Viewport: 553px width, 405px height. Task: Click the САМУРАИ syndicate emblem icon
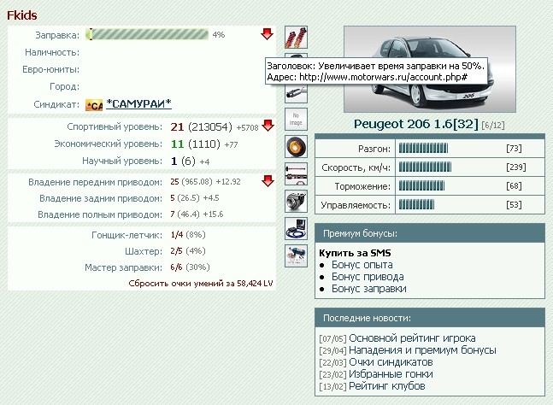point(94,105)
